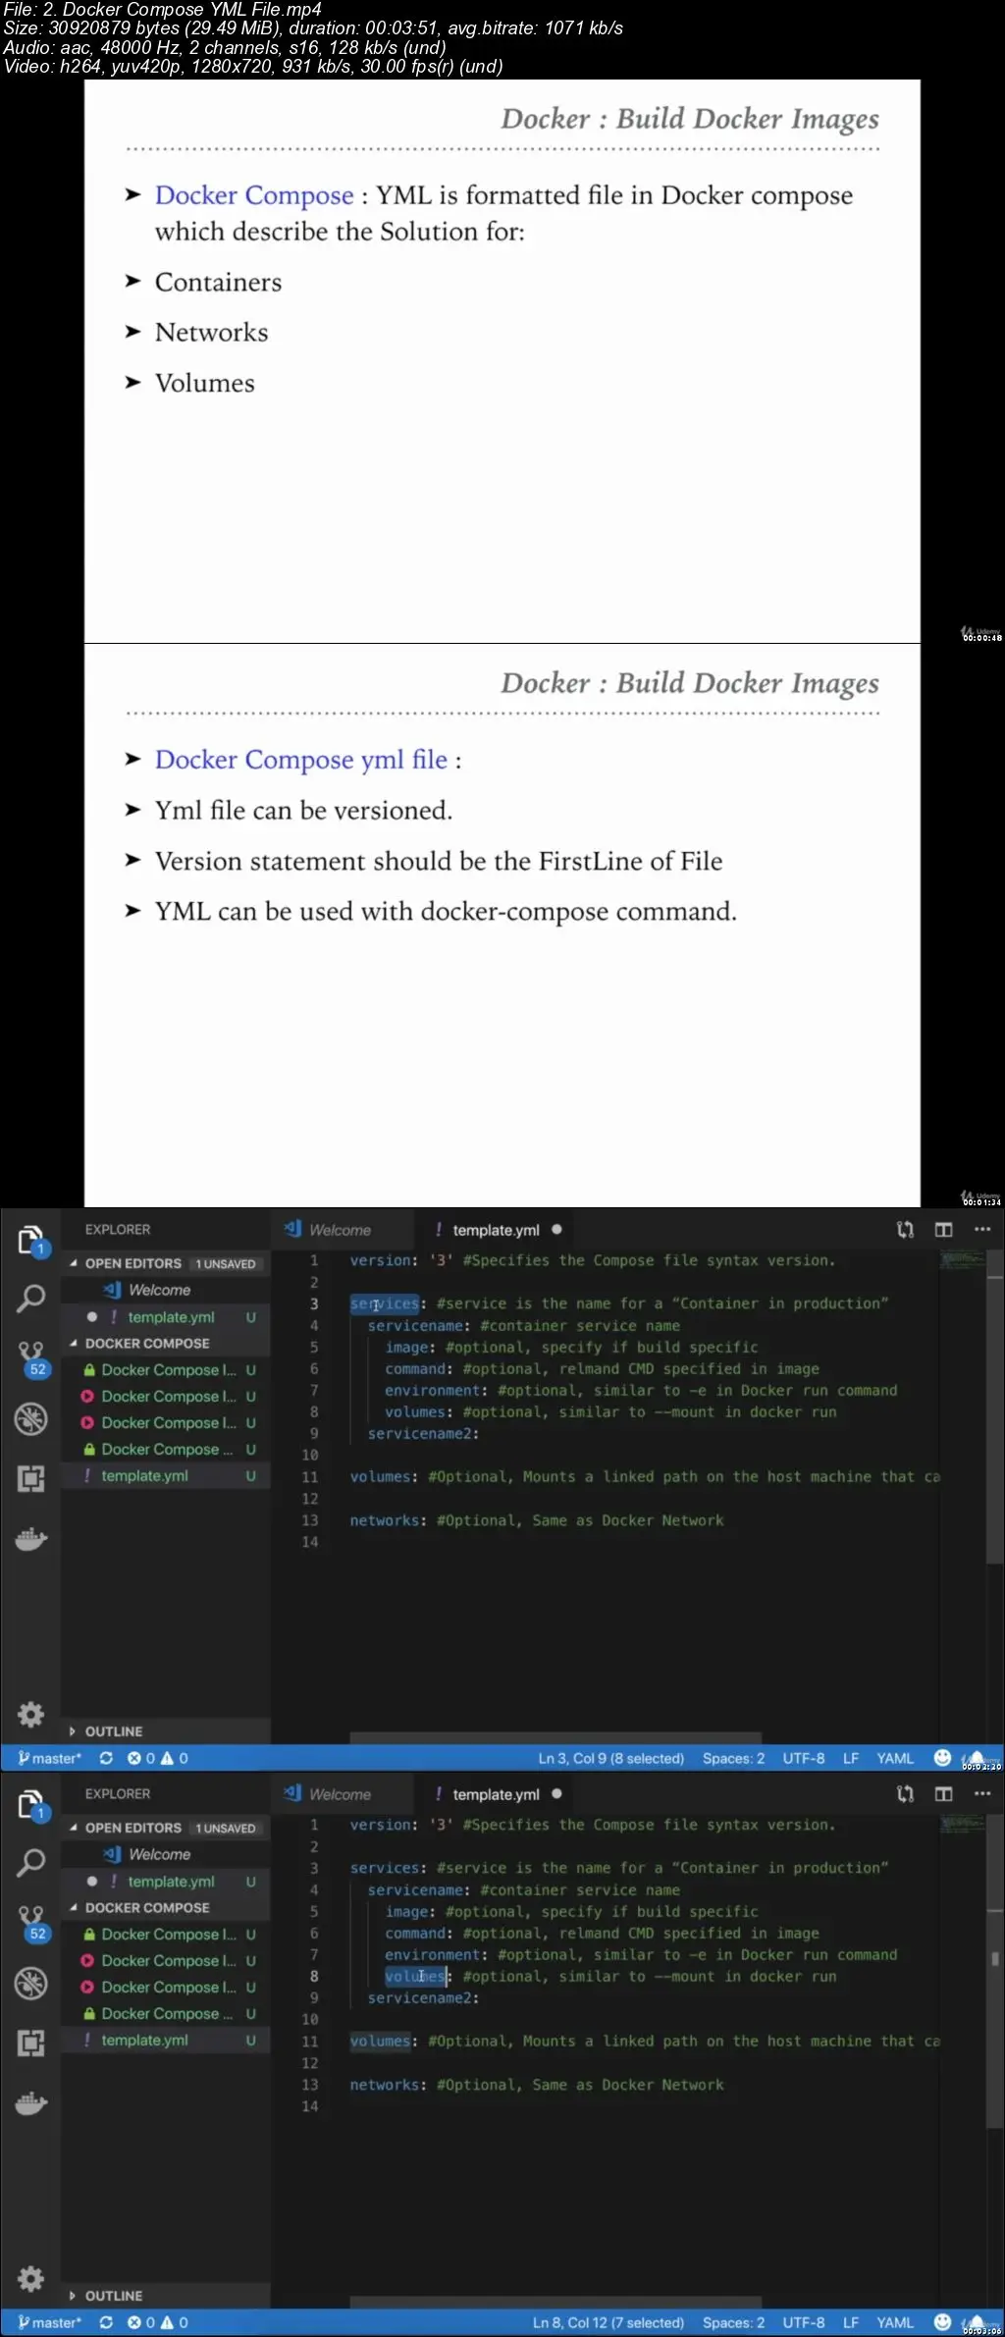
Task: Click Open Changes icon in upper VS Code frame
Action: tap(905, 1230)
